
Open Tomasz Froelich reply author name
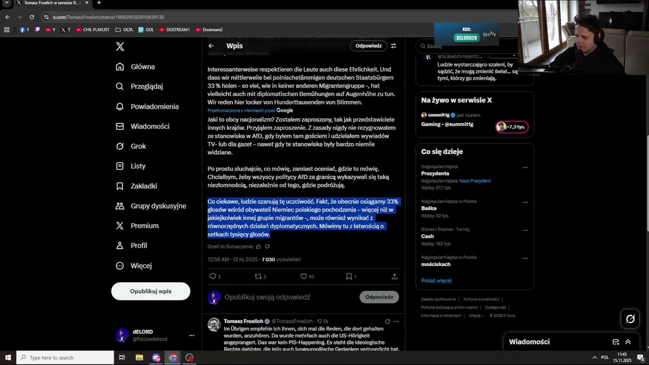click(243, 321)
